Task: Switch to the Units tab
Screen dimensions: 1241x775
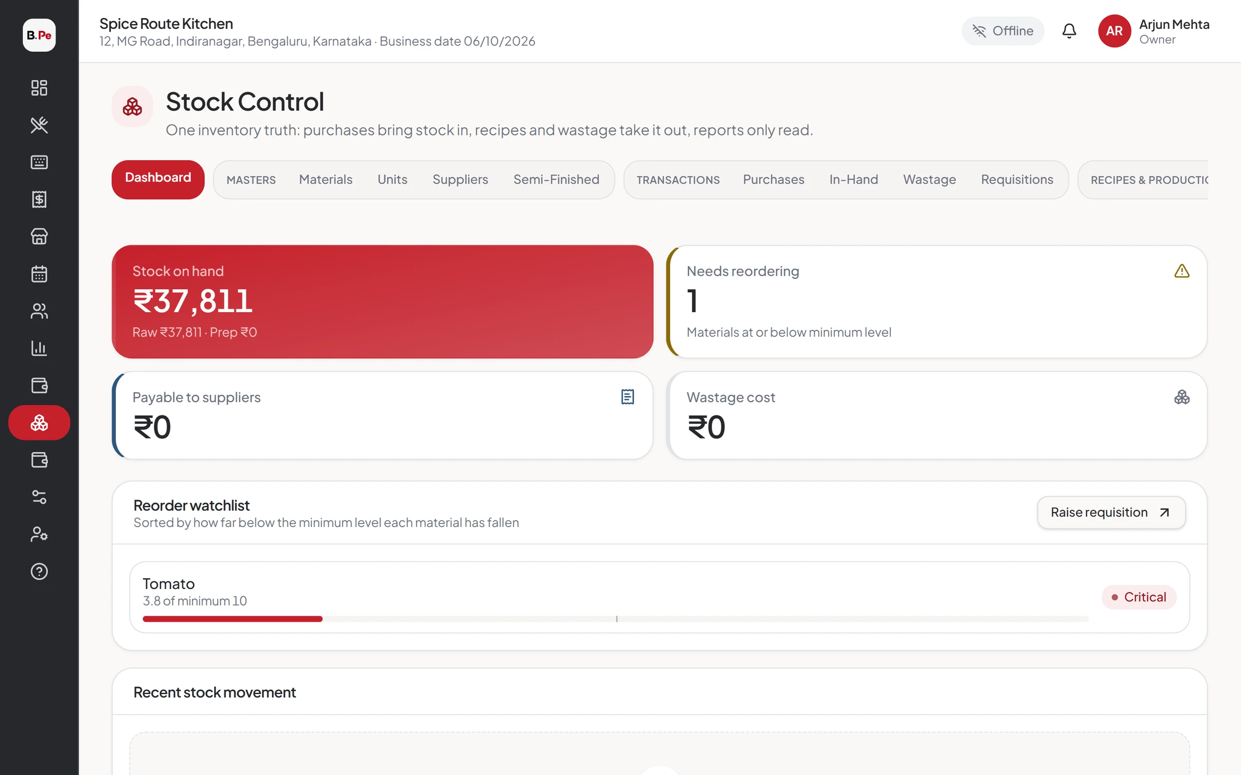Action: pyautogui.click(x=392, y=179)
